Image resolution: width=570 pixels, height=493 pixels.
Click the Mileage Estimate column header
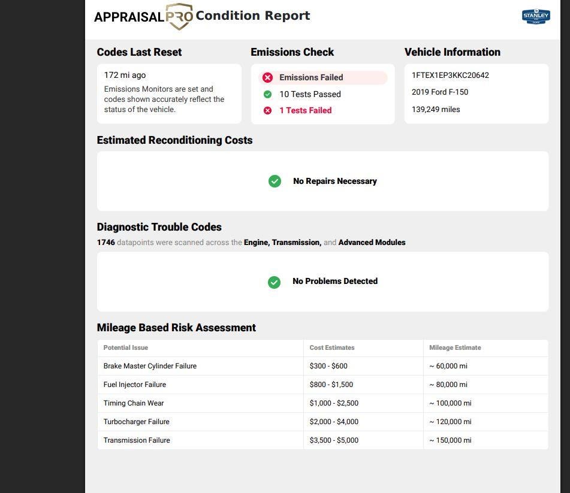point(455,347)
